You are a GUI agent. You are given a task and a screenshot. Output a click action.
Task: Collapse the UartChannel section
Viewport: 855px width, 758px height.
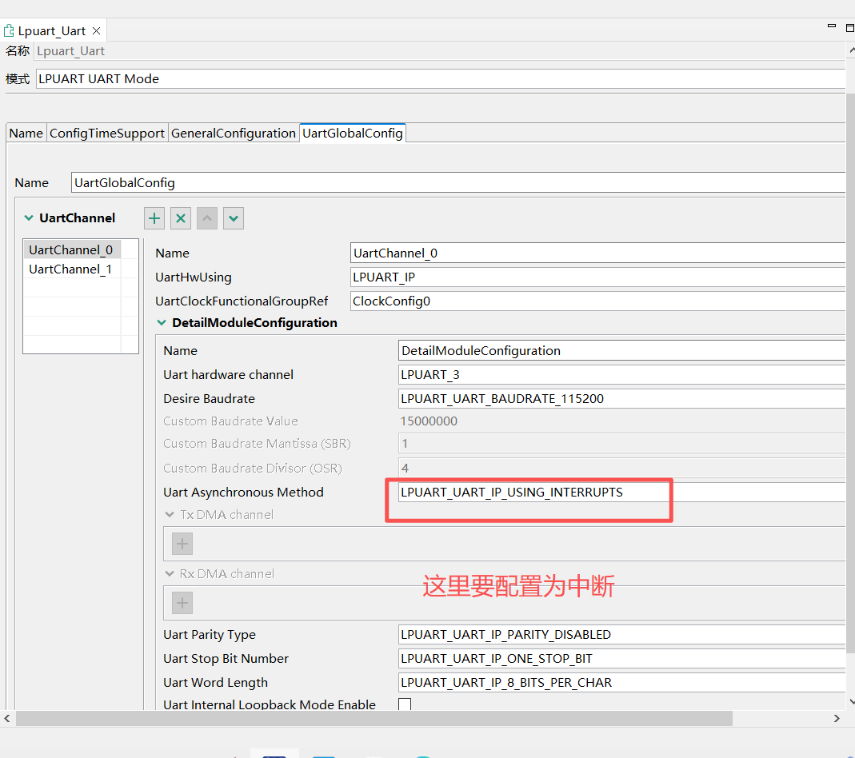click(29, 218)
